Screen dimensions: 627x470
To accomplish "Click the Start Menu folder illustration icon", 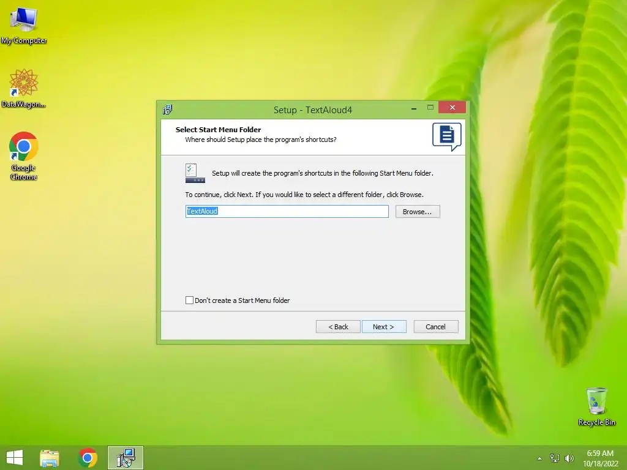I will coord(195,173).
